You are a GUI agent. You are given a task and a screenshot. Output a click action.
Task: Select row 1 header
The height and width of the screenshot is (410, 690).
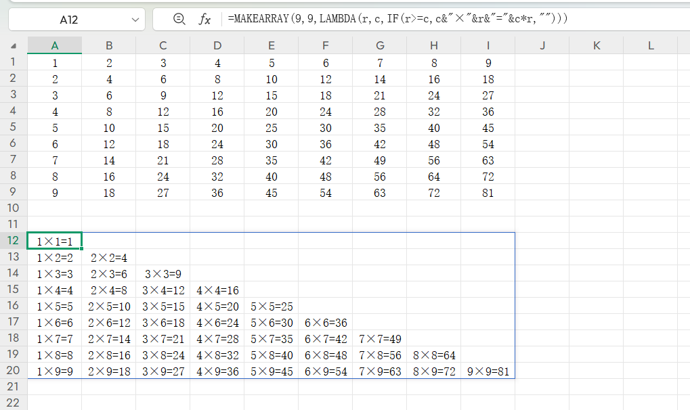click(x=14, y=63)
